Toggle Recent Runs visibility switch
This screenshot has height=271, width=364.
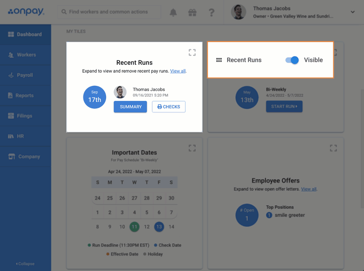coord(292,60)
